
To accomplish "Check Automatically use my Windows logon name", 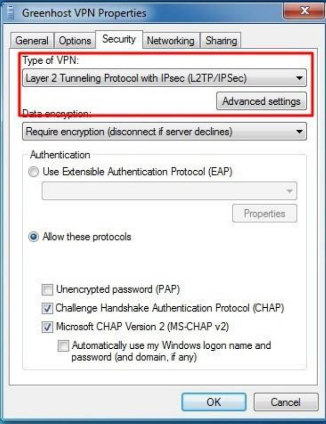I will click(x=63, y=346).
